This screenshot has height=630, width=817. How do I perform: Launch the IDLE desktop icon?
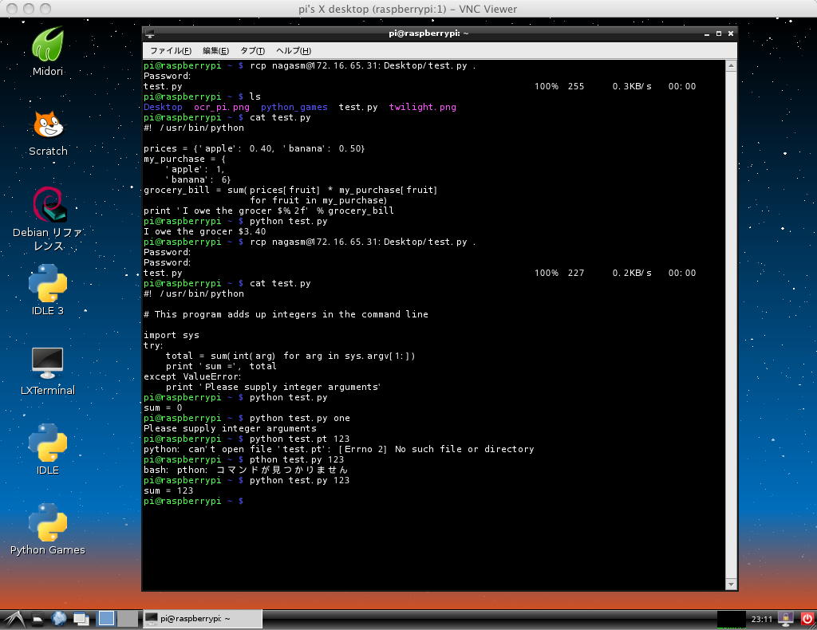click(x=47, y=449)
